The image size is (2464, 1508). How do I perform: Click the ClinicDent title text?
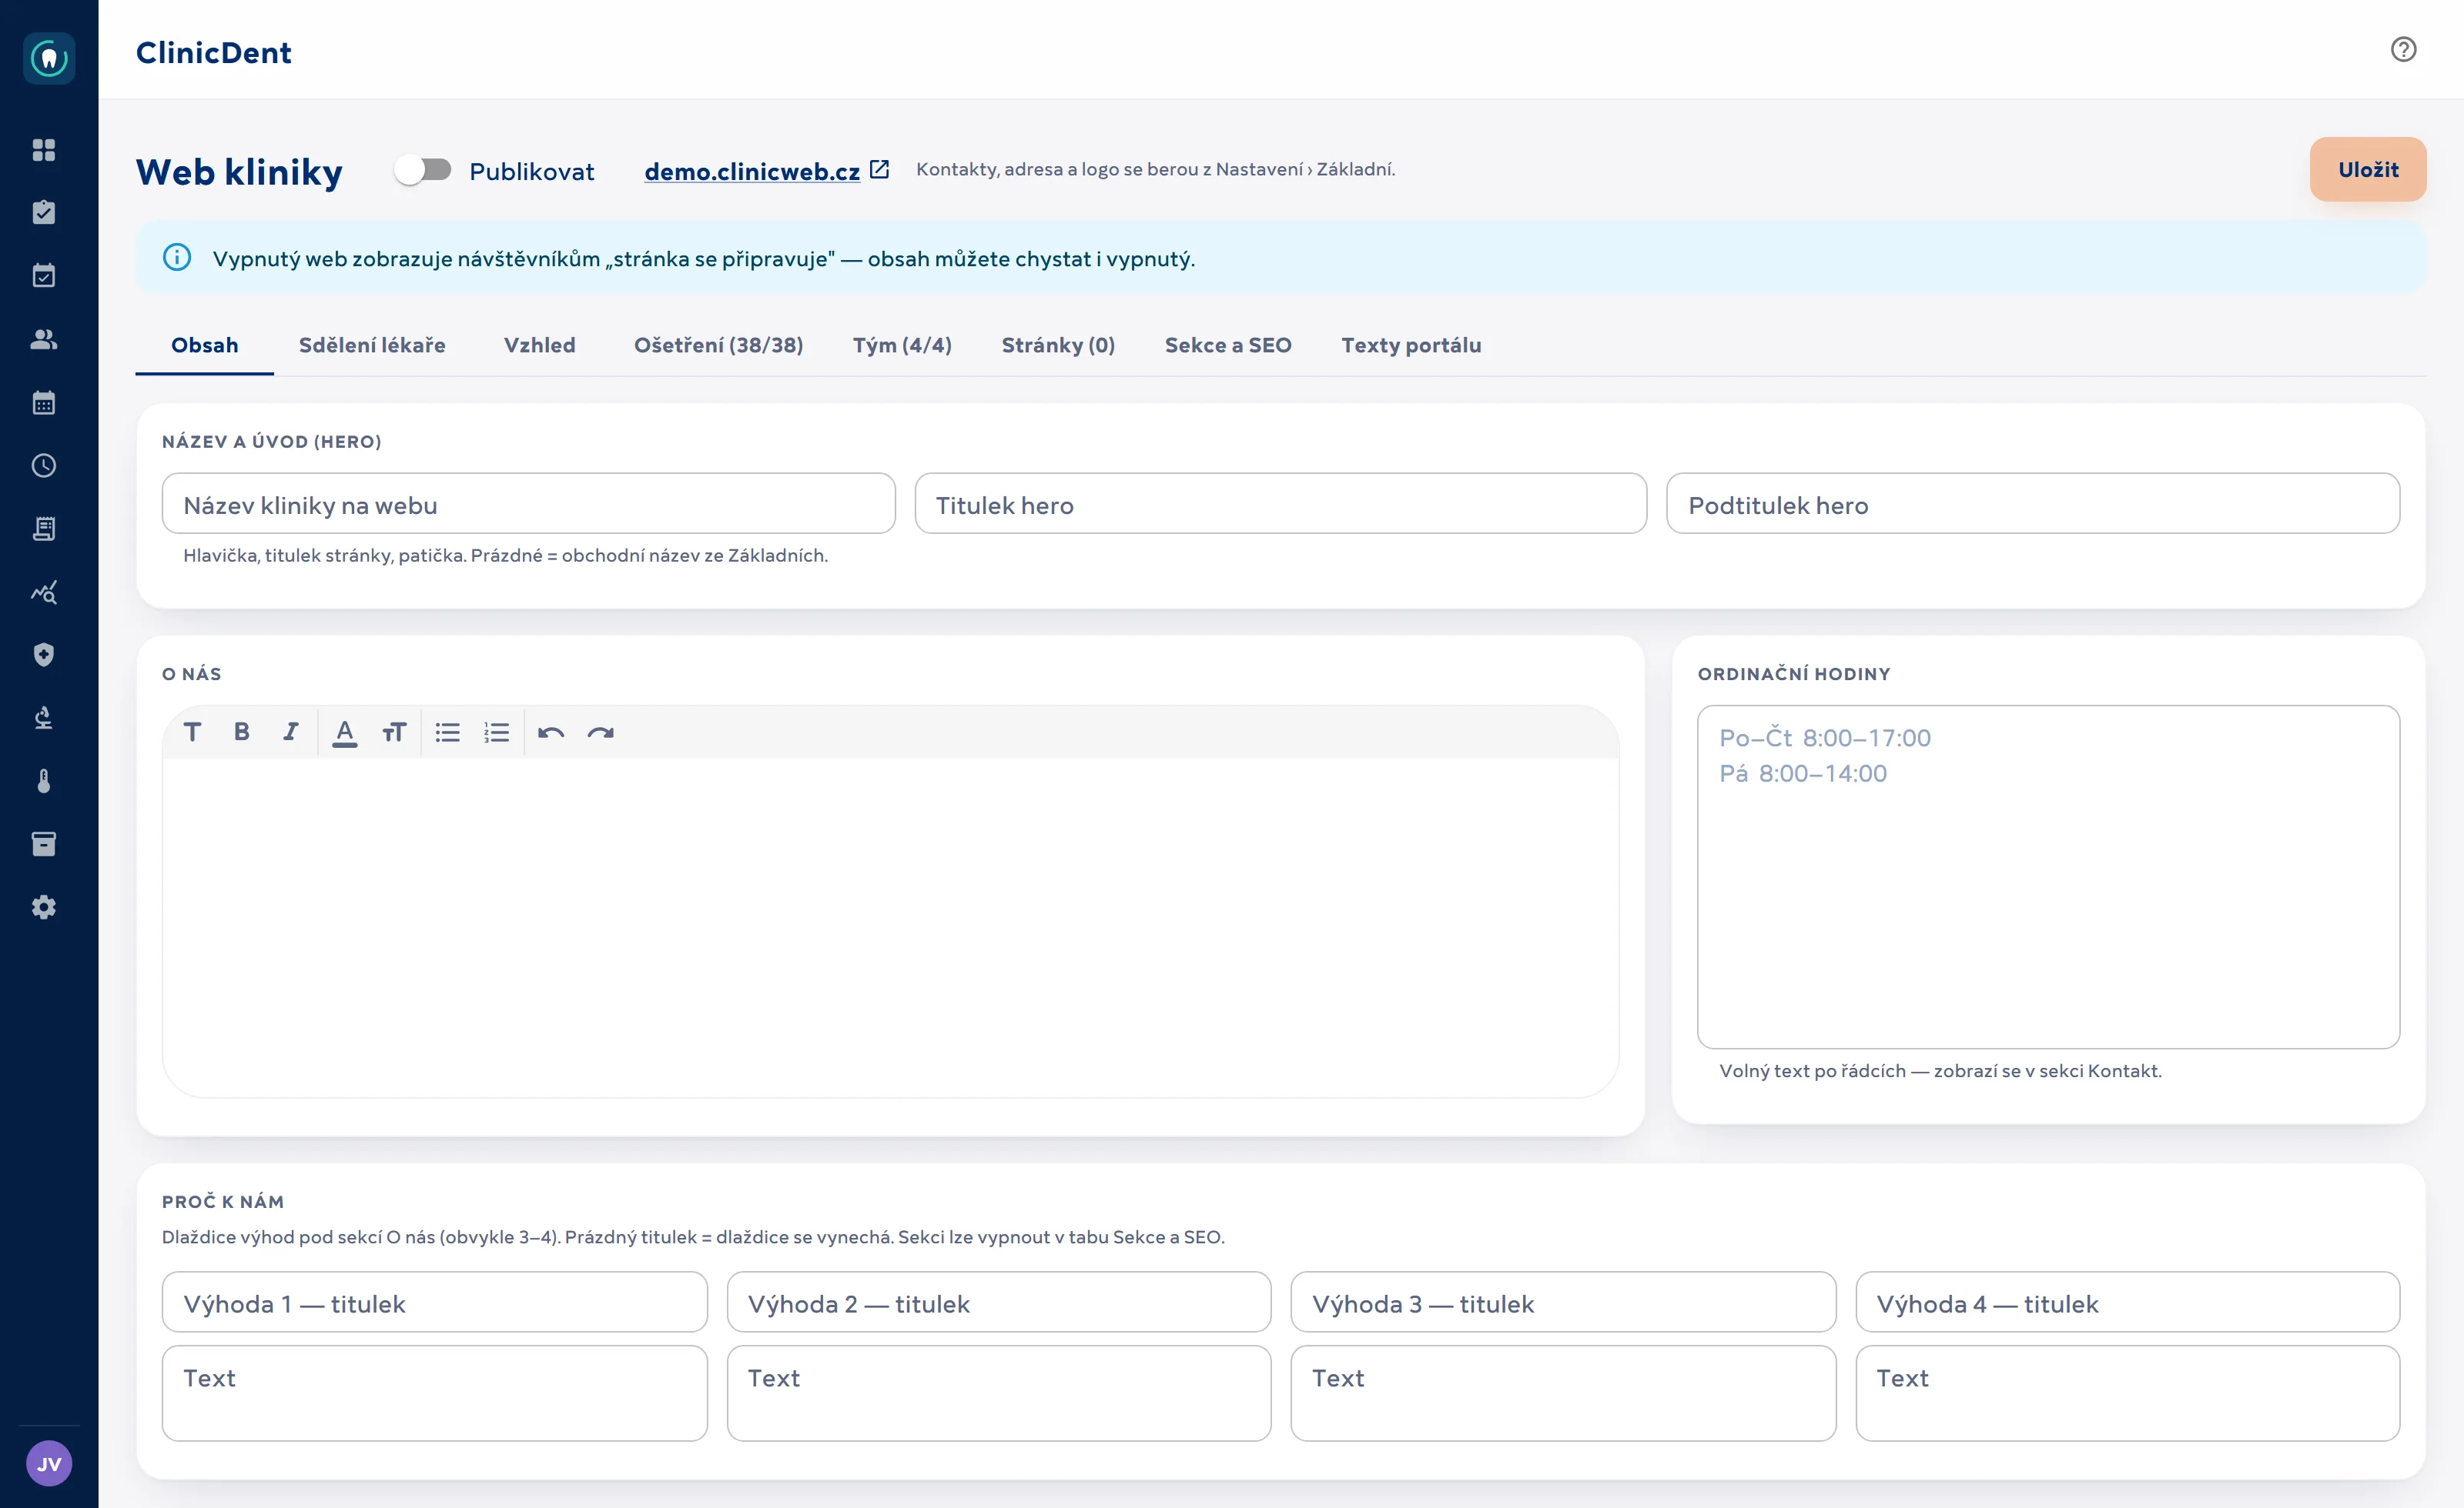pos(214,53)
